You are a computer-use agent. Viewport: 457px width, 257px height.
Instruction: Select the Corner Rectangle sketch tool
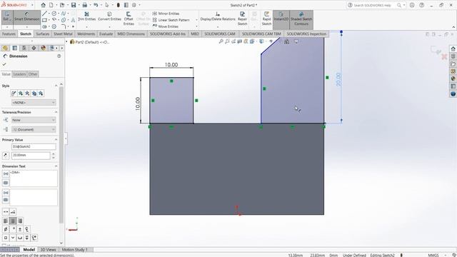tap(44, 20)
